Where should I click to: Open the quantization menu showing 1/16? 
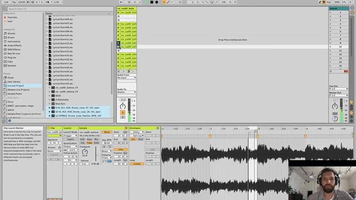(58, 2)
